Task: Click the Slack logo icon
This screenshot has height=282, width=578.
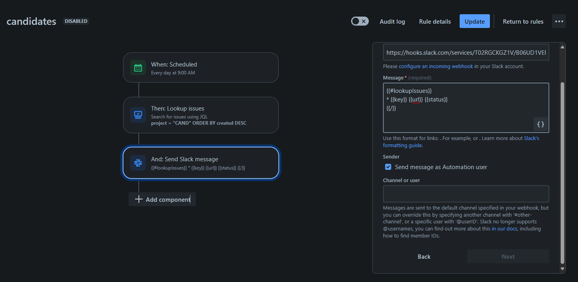Action: pos(138,163)
